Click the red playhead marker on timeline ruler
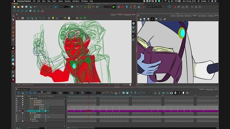This screenshot has height=129, width=230. tap(88, 96)
